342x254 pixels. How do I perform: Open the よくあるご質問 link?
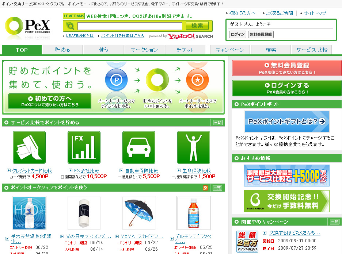pyautogui.click(x=280, y=13)
